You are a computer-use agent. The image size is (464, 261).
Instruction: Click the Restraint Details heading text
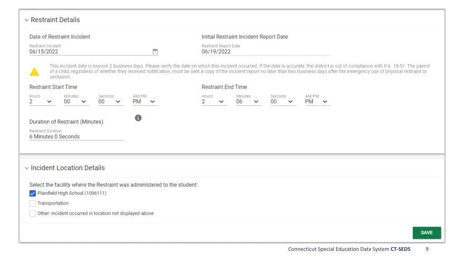pos(55,20)
